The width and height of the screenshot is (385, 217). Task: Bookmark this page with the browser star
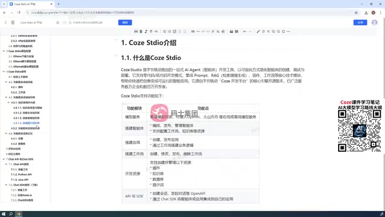pyautogui.click(x=356, y=13)
